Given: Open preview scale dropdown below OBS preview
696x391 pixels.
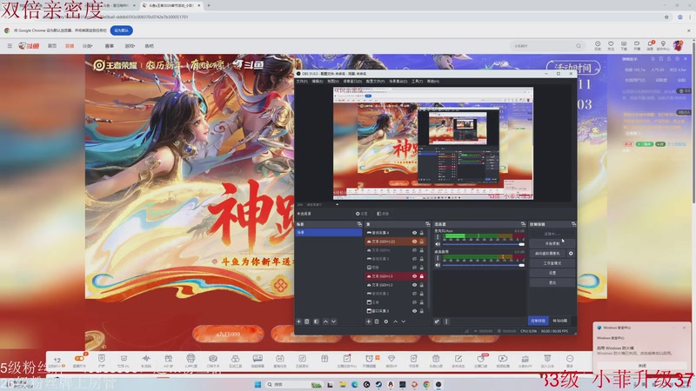Looking at the screenshot, I should 338,205.
